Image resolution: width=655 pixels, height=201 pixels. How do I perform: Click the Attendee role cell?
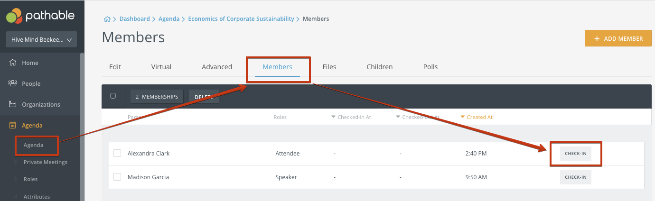[288, 154]
